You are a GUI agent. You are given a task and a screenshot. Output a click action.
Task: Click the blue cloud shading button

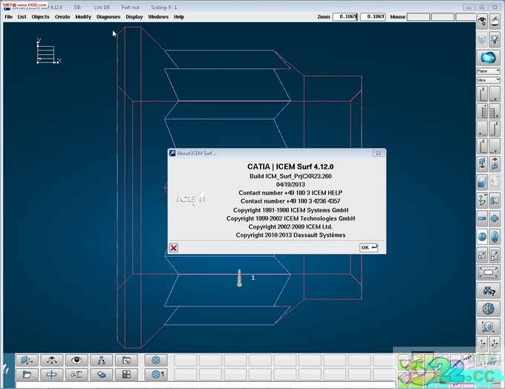488,57
